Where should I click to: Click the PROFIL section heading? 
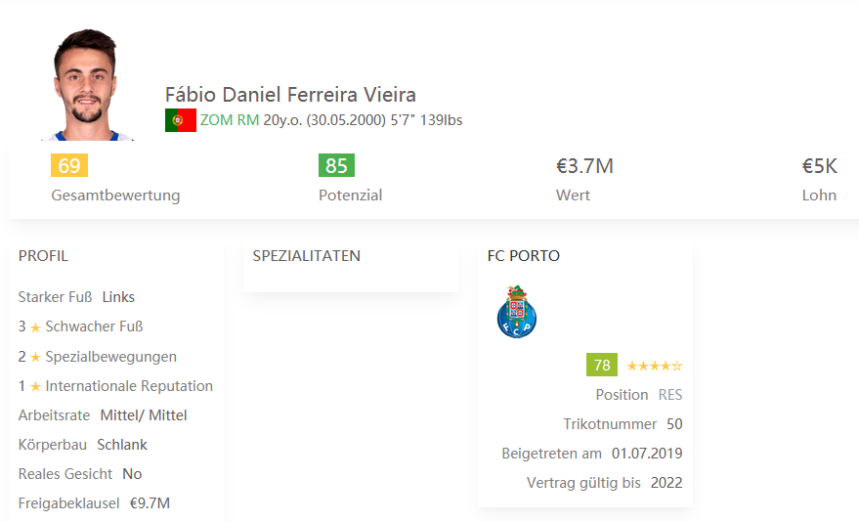pyautogui.click(x=43, y=256)
